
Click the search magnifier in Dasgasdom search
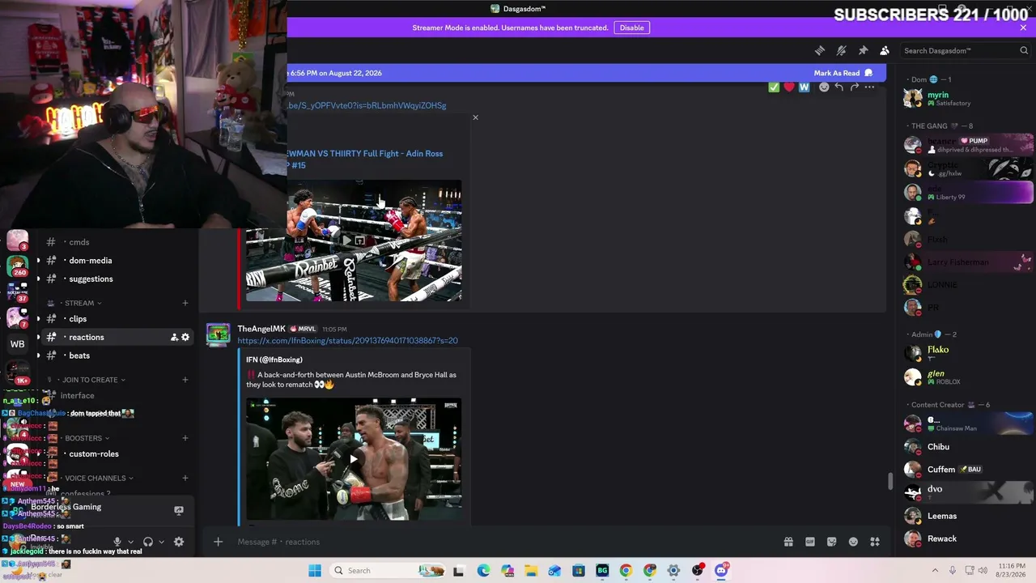(x=1024, y=50)
